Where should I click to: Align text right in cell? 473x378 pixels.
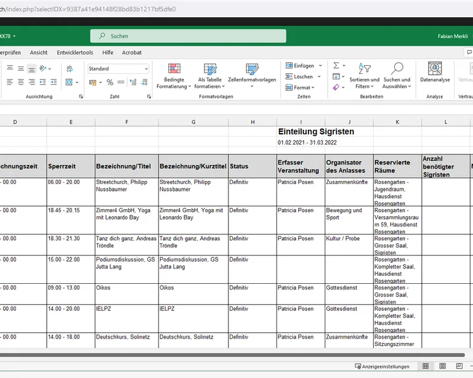[x=31, y=82]
